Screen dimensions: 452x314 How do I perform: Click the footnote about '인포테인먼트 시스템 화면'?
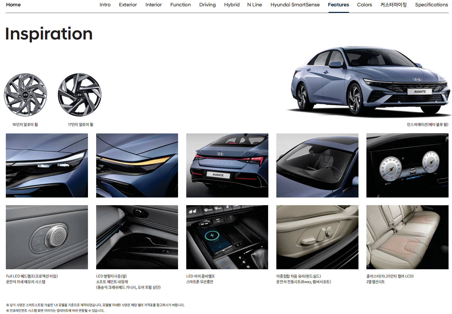[x=55, y=311]
